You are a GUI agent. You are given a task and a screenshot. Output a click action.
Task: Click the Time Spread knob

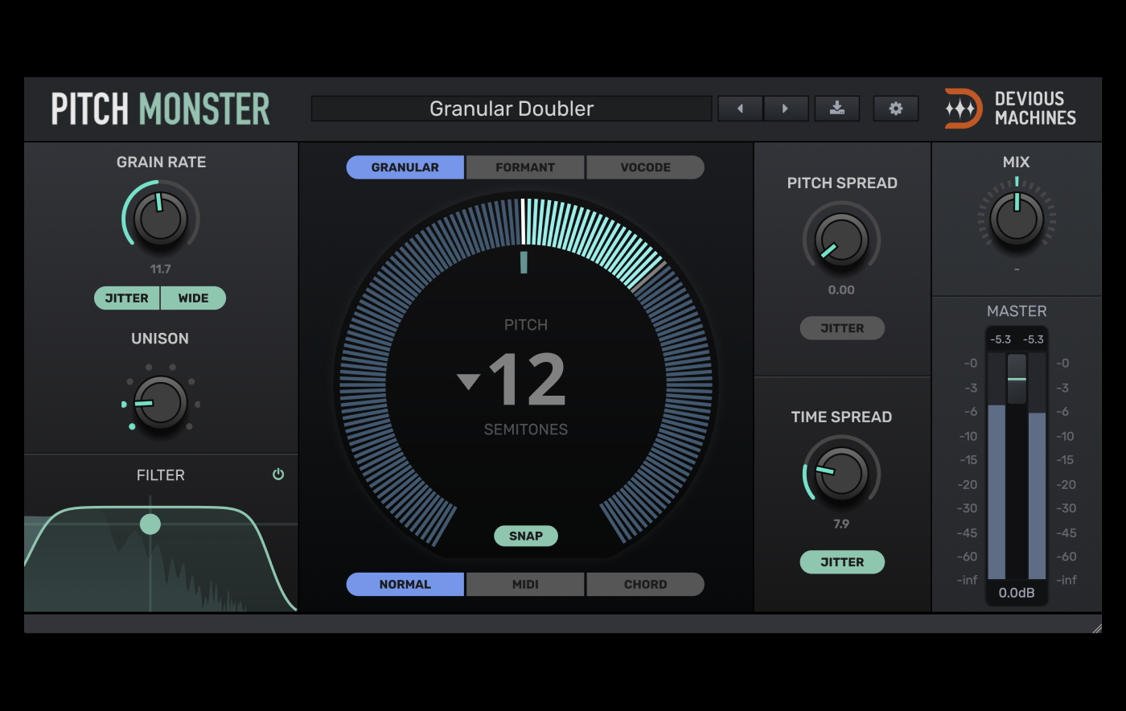(x=842, y=474)
